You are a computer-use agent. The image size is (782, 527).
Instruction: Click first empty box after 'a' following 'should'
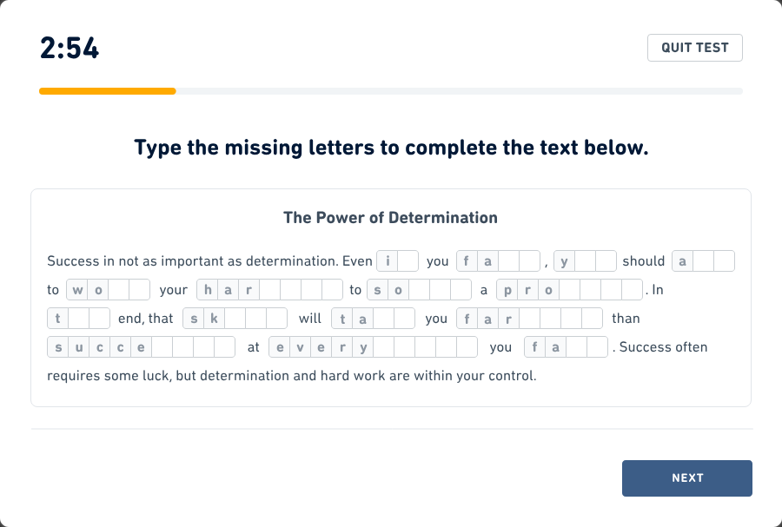703,261
